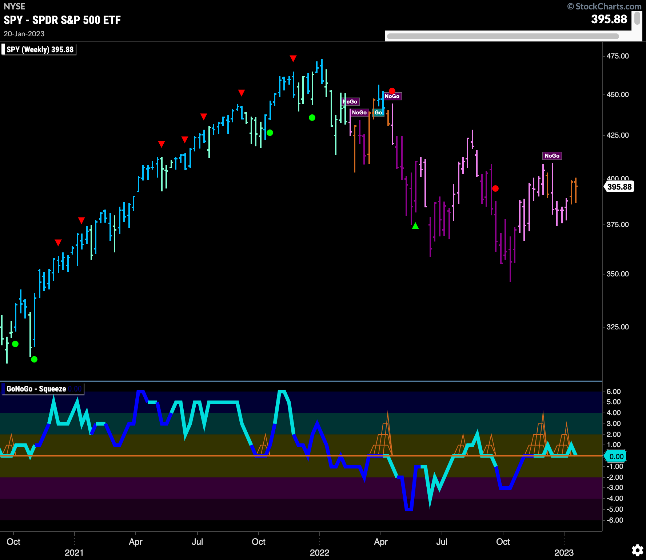Click the red down-triangle near September 2021
Screen dimensions: 646x560
click(x=242, y=93)
